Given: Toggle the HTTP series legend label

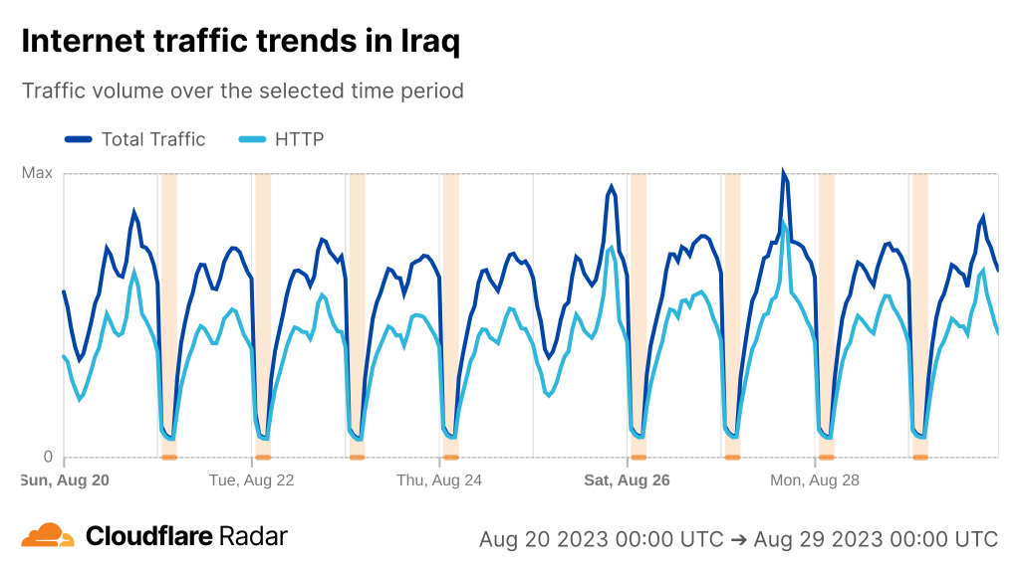Looking at the screenshot, I should pos(299,139).
